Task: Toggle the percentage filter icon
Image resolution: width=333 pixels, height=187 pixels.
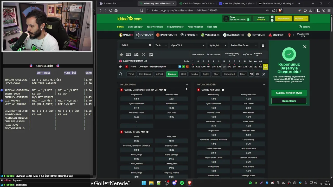Action: pyautogui.click(x=144, y=55)
